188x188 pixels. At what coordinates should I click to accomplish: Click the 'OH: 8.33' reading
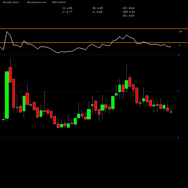(129, 12)
